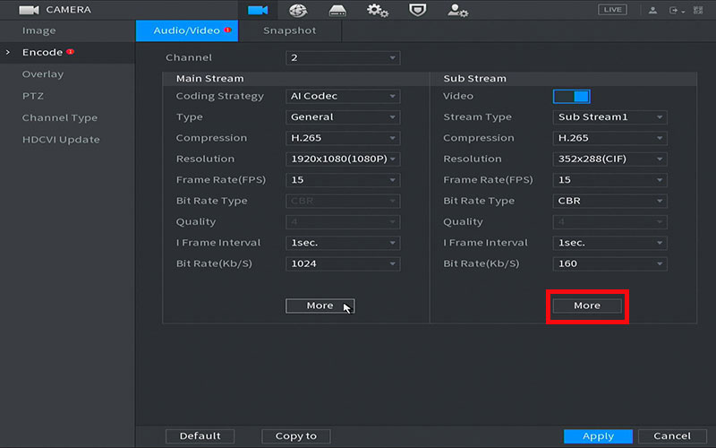Click the Coding Strategy label
Viewport: 716px width, 448px height.
219,96
